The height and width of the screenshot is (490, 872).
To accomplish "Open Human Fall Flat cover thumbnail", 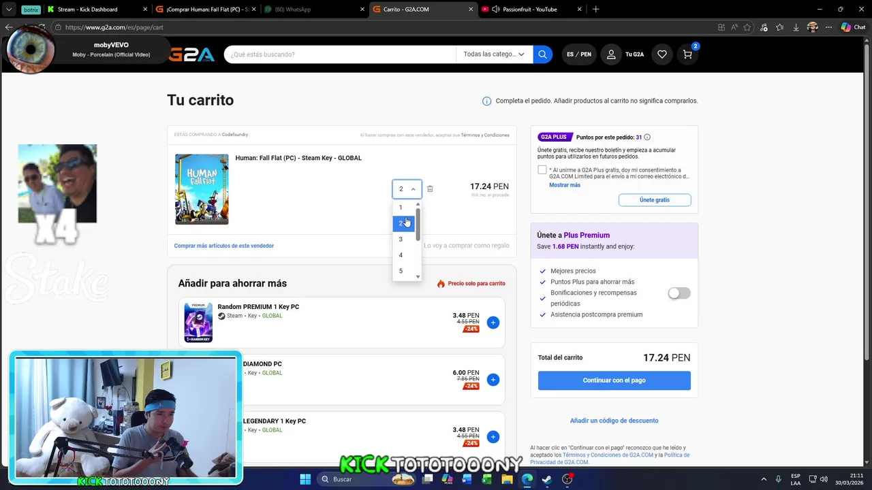I will [202, 189].
